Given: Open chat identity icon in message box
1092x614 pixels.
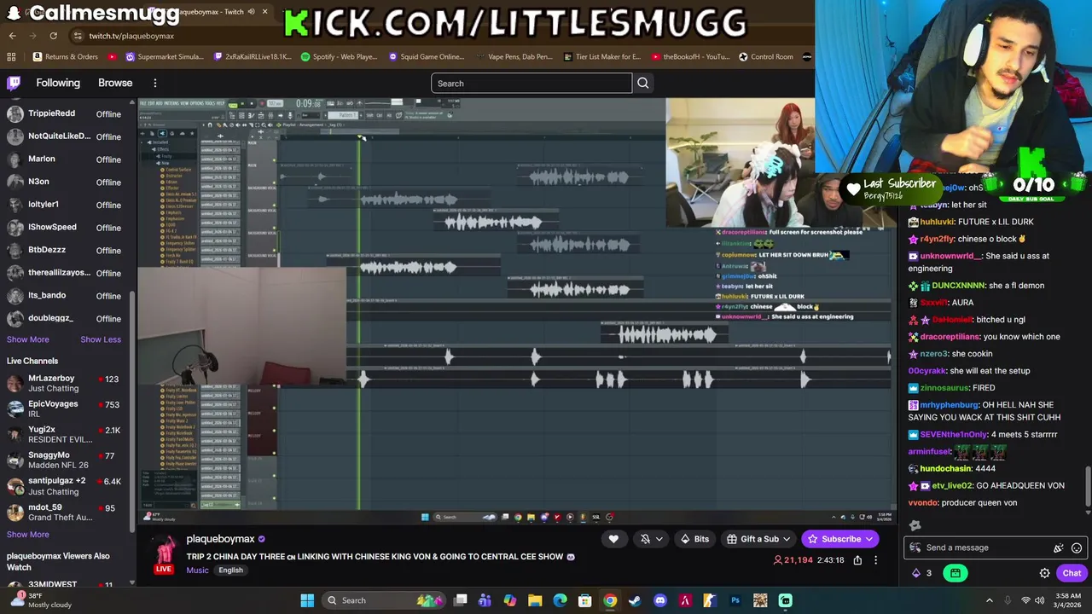Looking at the screenshot, I should 915,548.
